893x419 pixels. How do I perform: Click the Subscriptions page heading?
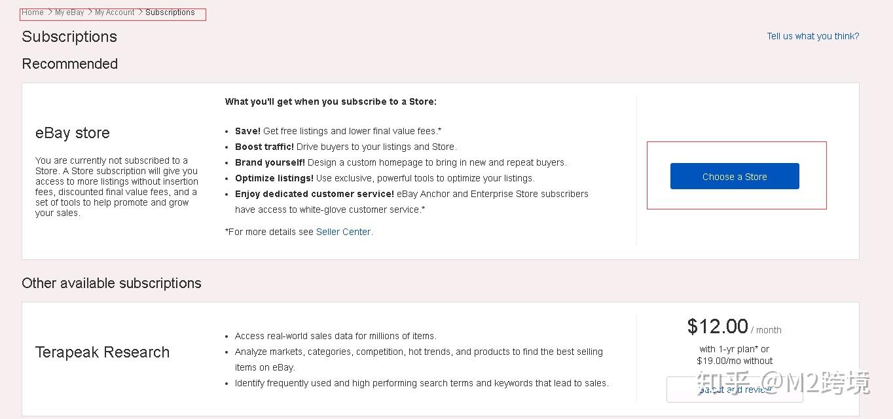tap(69, 37)
